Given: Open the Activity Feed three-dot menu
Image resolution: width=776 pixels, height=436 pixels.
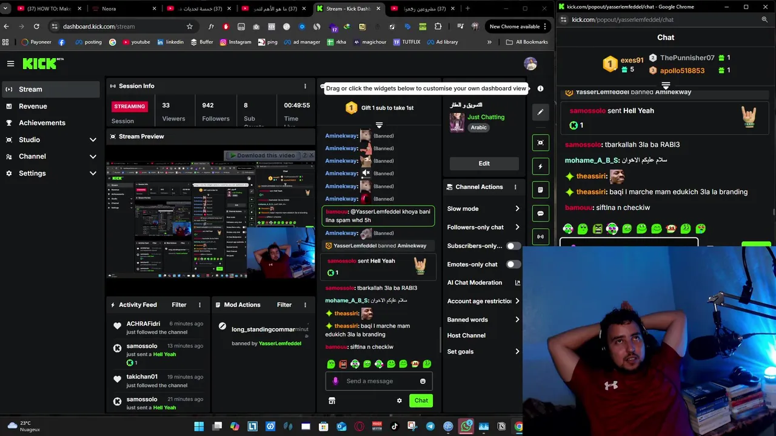Looking at the screenshot, I should tap(199, 305).
